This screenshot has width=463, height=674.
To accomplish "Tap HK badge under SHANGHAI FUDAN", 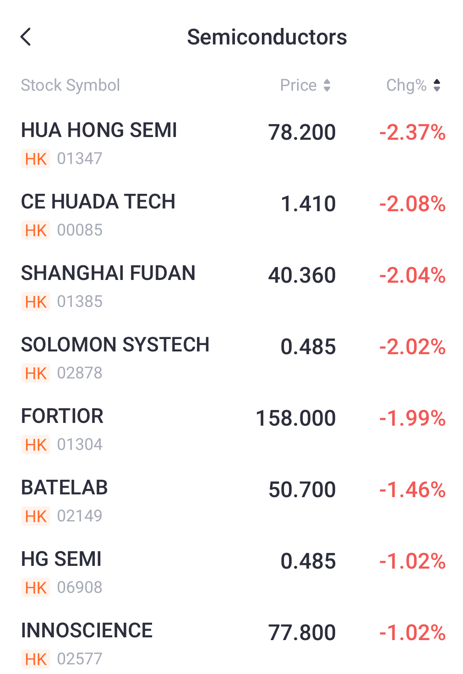I will click(x=36, y=301).
